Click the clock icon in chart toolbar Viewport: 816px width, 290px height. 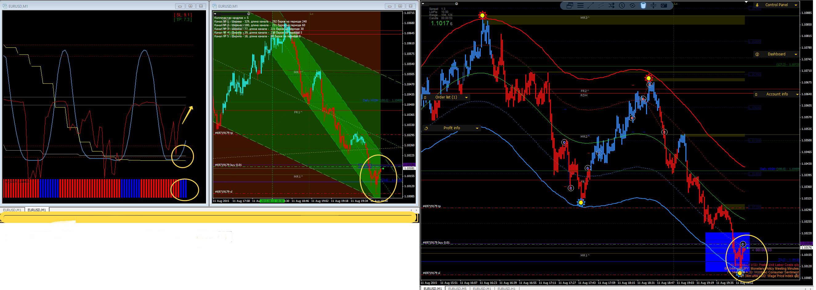pyautogui.click(x=622, y=5)
